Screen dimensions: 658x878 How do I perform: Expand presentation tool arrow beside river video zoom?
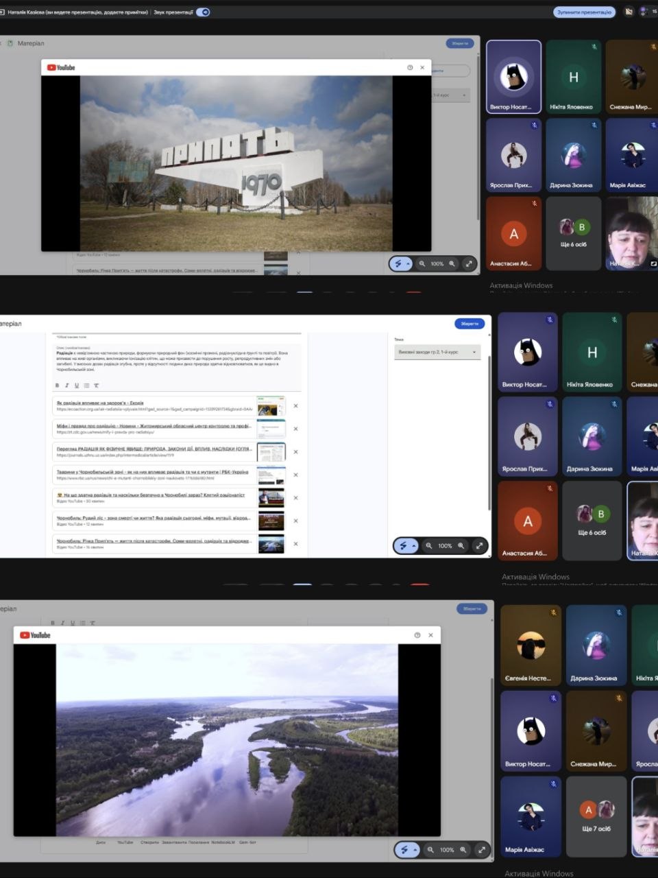coord(414,850)
